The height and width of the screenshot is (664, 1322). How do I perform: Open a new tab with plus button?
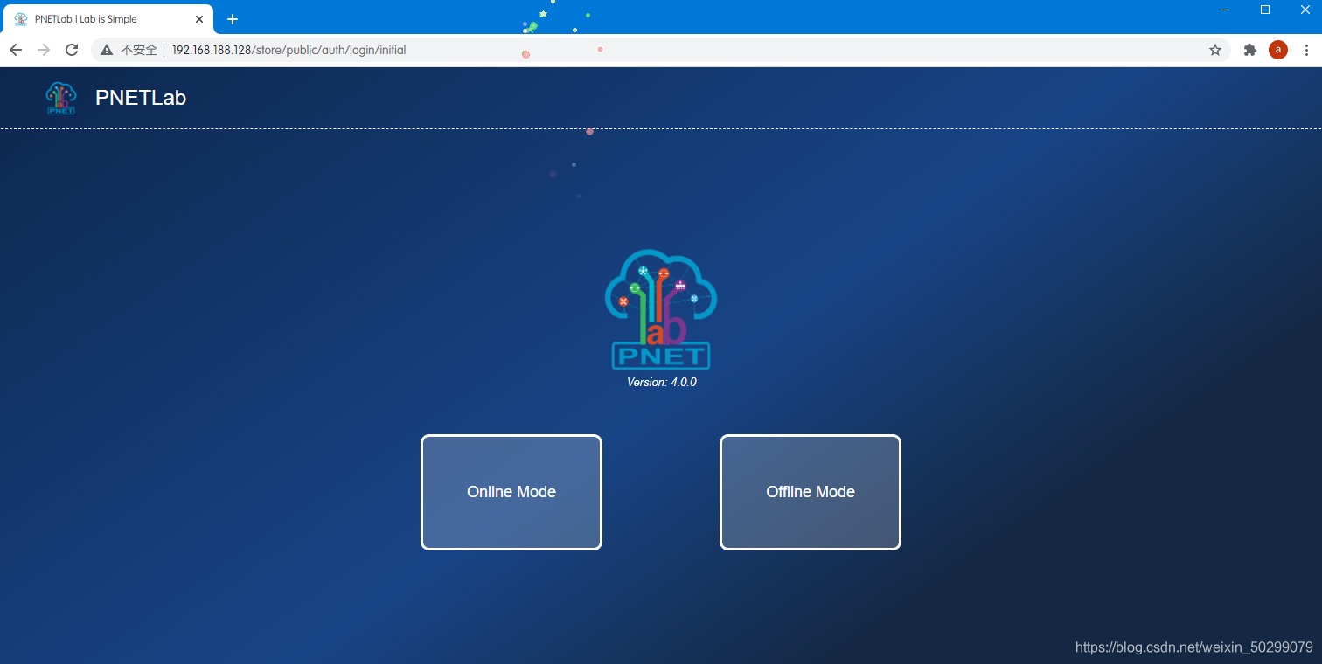[233, 19]
